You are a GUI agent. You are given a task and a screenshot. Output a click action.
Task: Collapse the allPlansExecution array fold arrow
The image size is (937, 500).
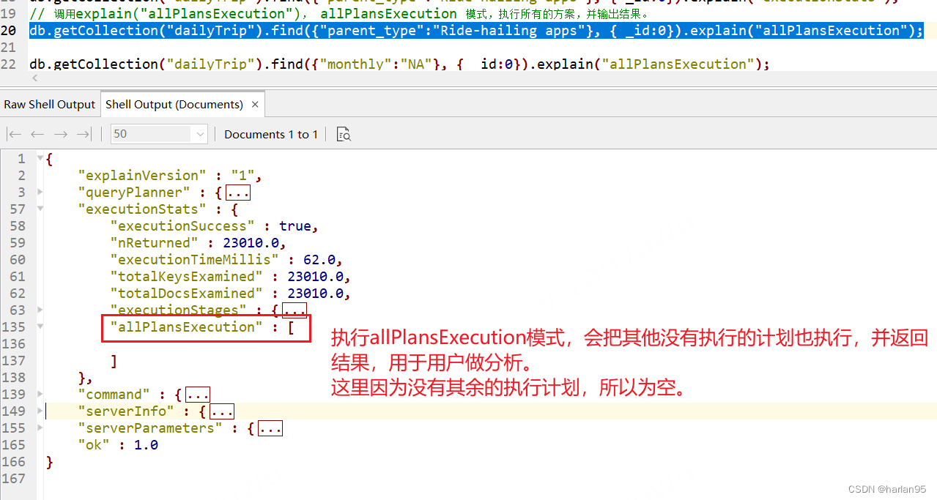pos(40,327)
